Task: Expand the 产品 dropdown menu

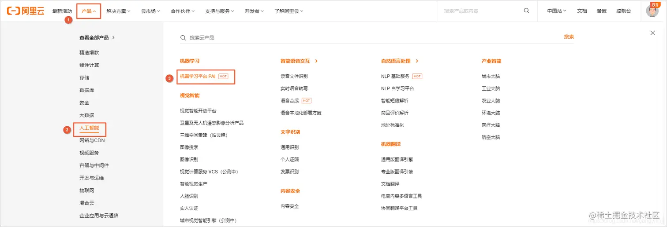Action: [89, 11]
